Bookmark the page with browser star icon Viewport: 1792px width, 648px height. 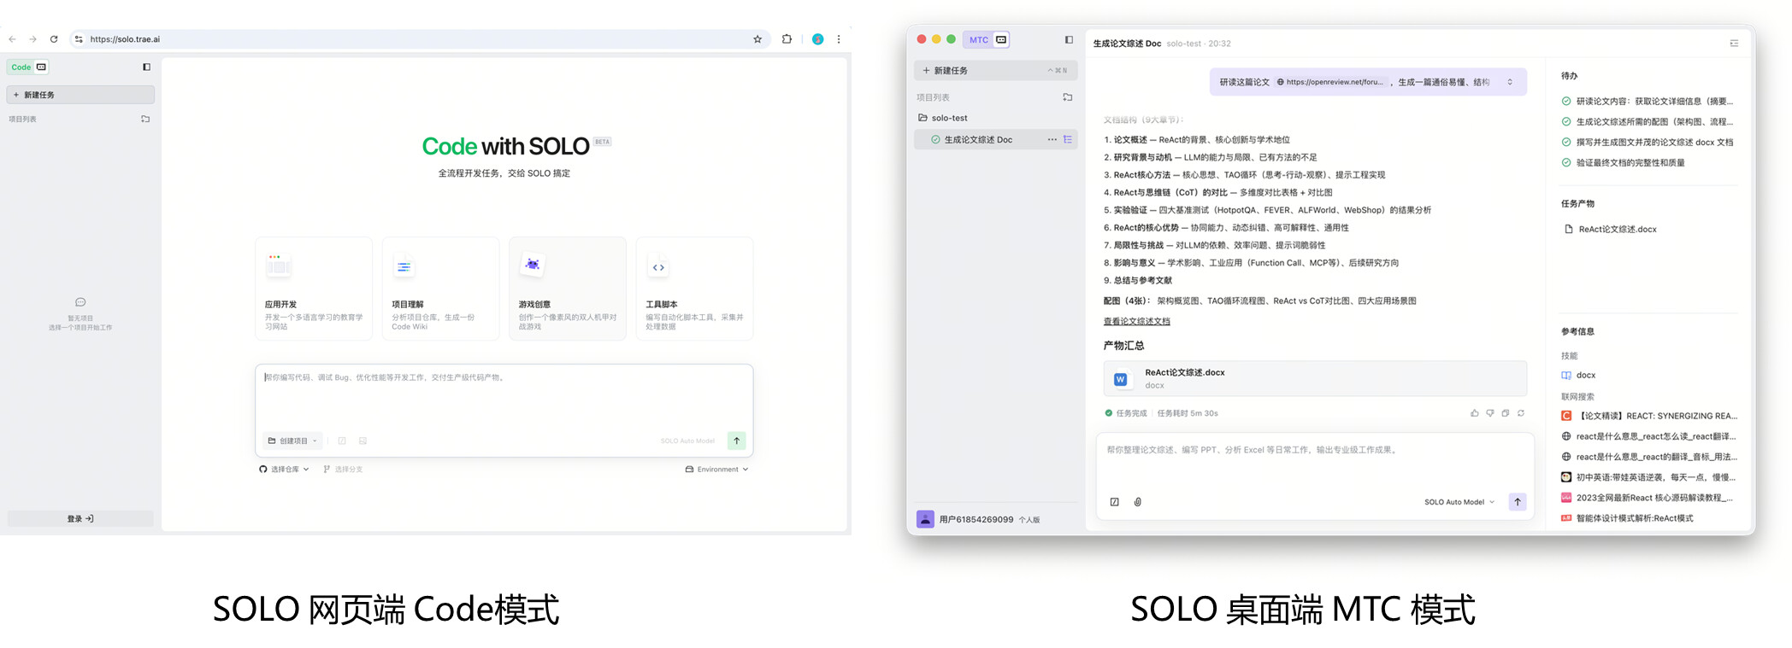pyautogui.click(x=757, y=39)
